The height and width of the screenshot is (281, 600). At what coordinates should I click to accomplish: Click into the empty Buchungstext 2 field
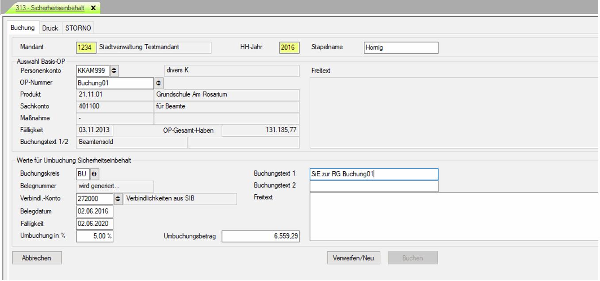(374, 186)
